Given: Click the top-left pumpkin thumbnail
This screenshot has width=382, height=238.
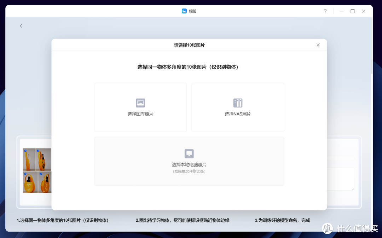Looking at the screenshot, I should (x=28, y=160).
